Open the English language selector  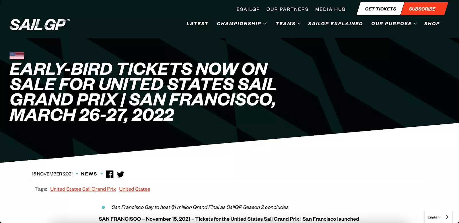pyautogui.click(x=438, y=217)
